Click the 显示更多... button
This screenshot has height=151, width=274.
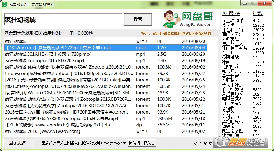coord(19,143)
